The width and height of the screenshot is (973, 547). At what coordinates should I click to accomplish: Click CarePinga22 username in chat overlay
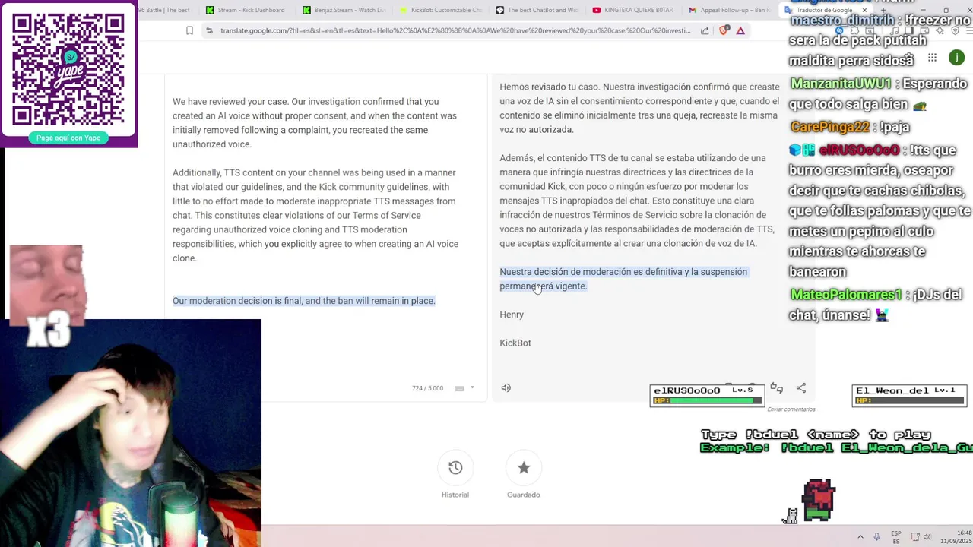829,127
